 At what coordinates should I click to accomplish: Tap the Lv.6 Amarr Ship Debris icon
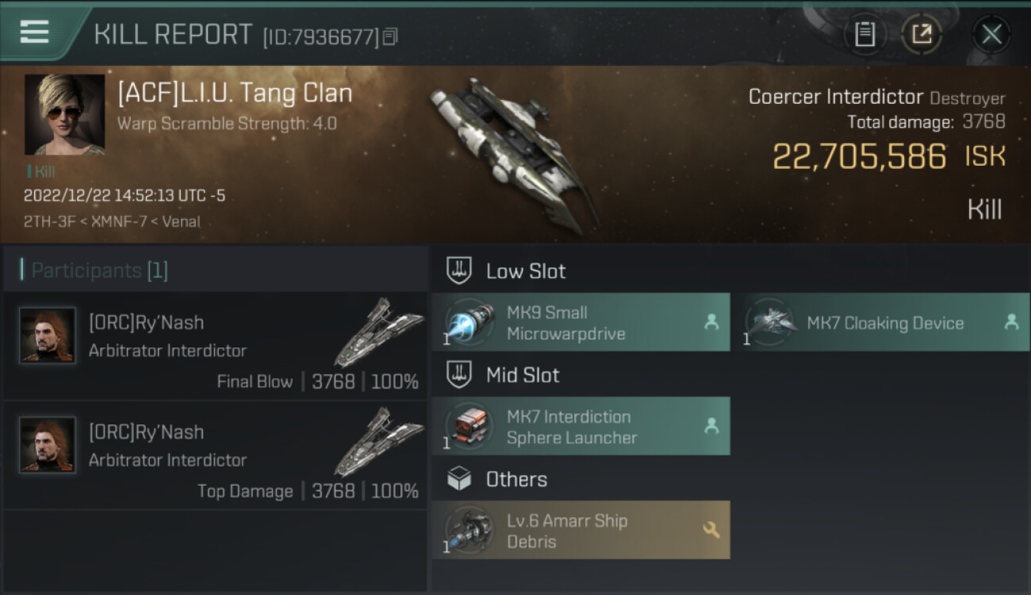pos(470,531)
